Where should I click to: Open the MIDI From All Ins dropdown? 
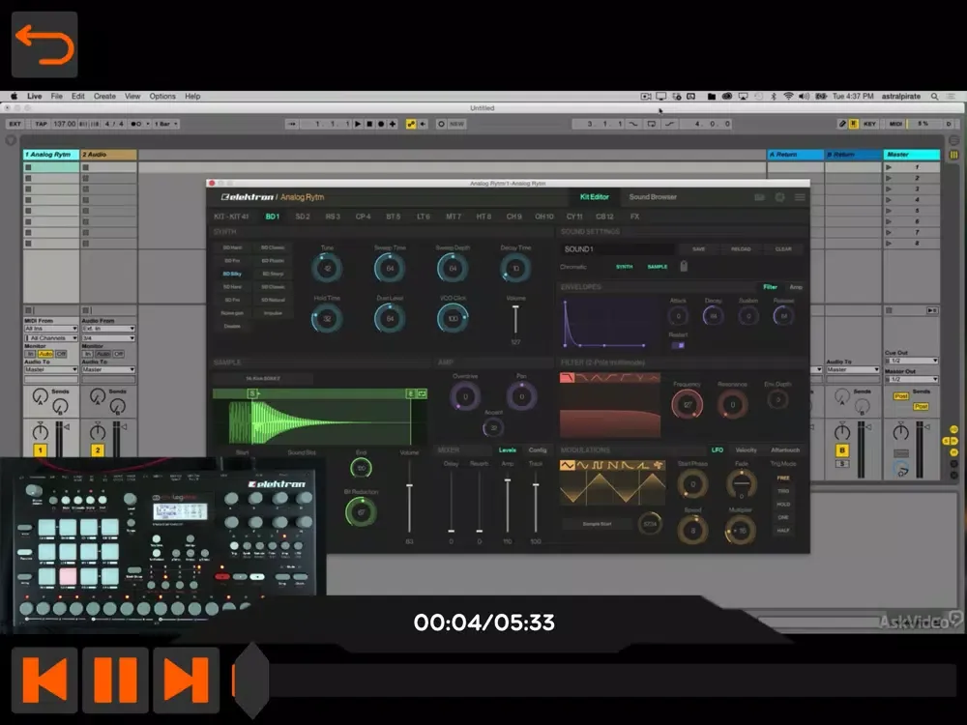50,329
